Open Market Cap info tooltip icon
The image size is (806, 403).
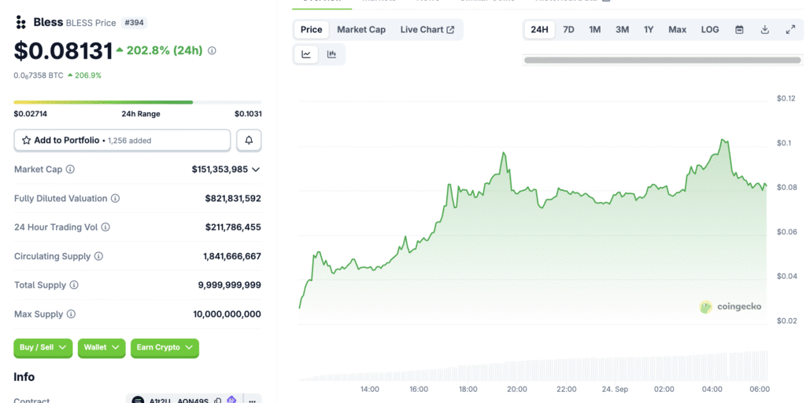pyautogui.click(x=70, y=169)
